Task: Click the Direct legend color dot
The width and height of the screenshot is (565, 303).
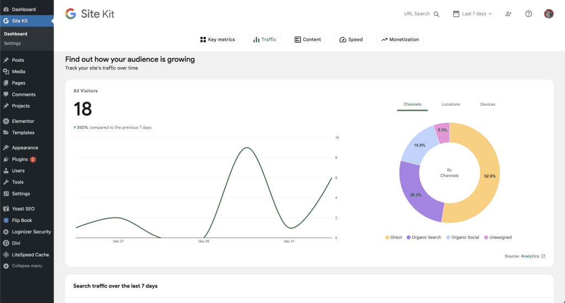Action: tap(387, 237)
